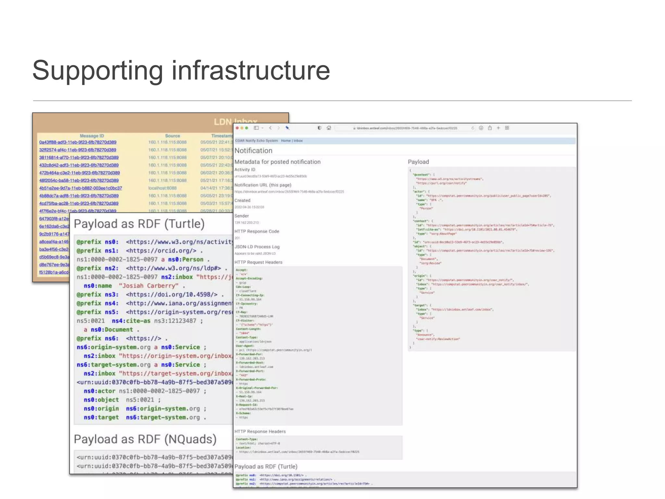Open message 647903f8-a12e in LDN Inbox
Viewport: 665px width, 499px height.
[x=54, y=219]
